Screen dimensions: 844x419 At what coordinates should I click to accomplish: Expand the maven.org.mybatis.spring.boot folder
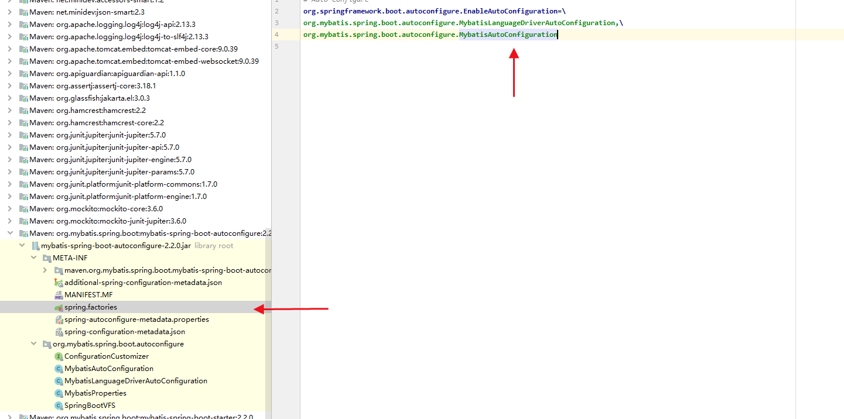pyautogui.click(x=45, y=270)
